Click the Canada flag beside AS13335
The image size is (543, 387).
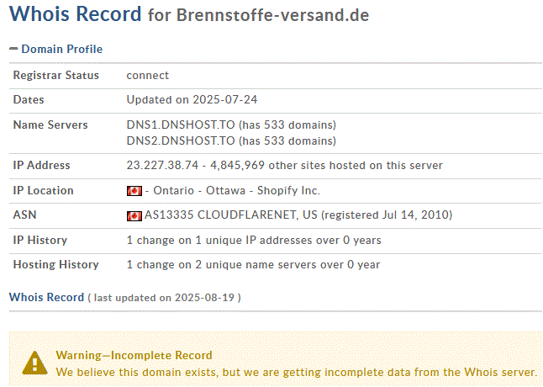click(x=134, y=215)
